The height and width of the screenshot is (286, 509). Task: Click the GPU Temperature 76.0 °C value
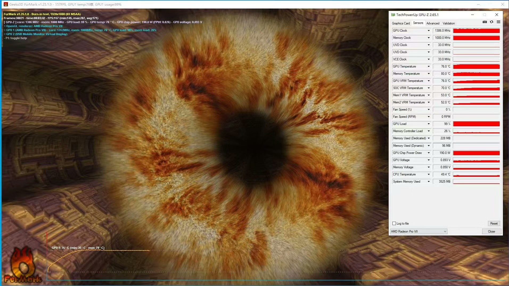click(x=442, y=66)
